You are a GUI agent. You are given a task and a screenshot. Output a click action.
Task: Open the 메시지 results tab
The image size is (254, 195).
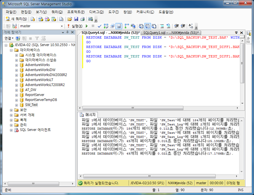pos(88,115)
